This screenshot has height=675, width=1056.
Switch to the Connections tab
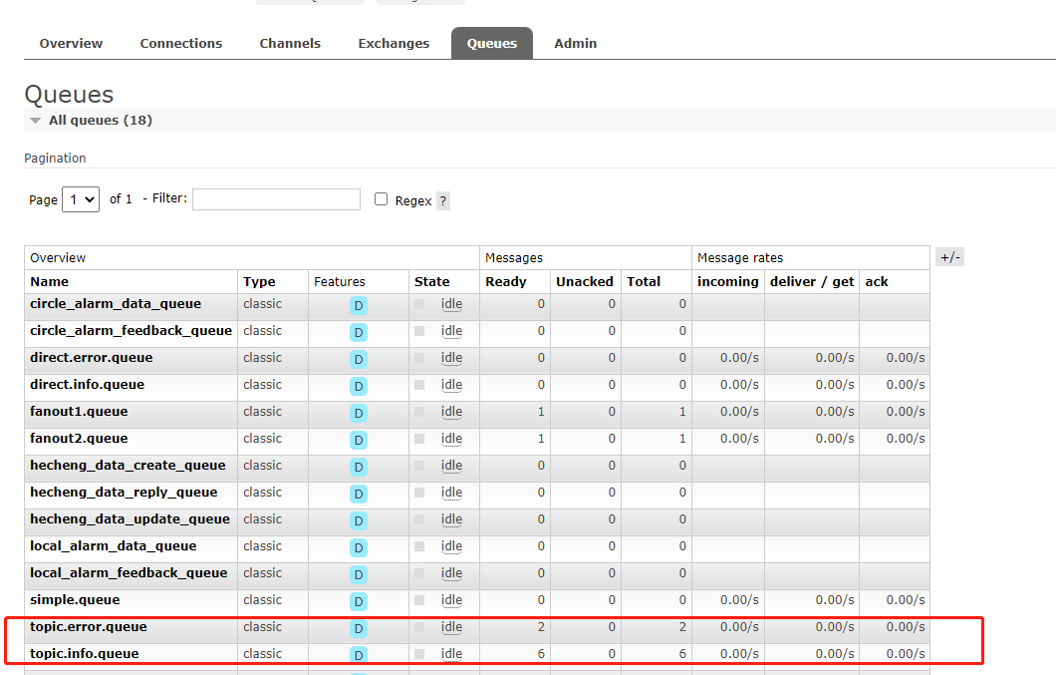[181, 43]
